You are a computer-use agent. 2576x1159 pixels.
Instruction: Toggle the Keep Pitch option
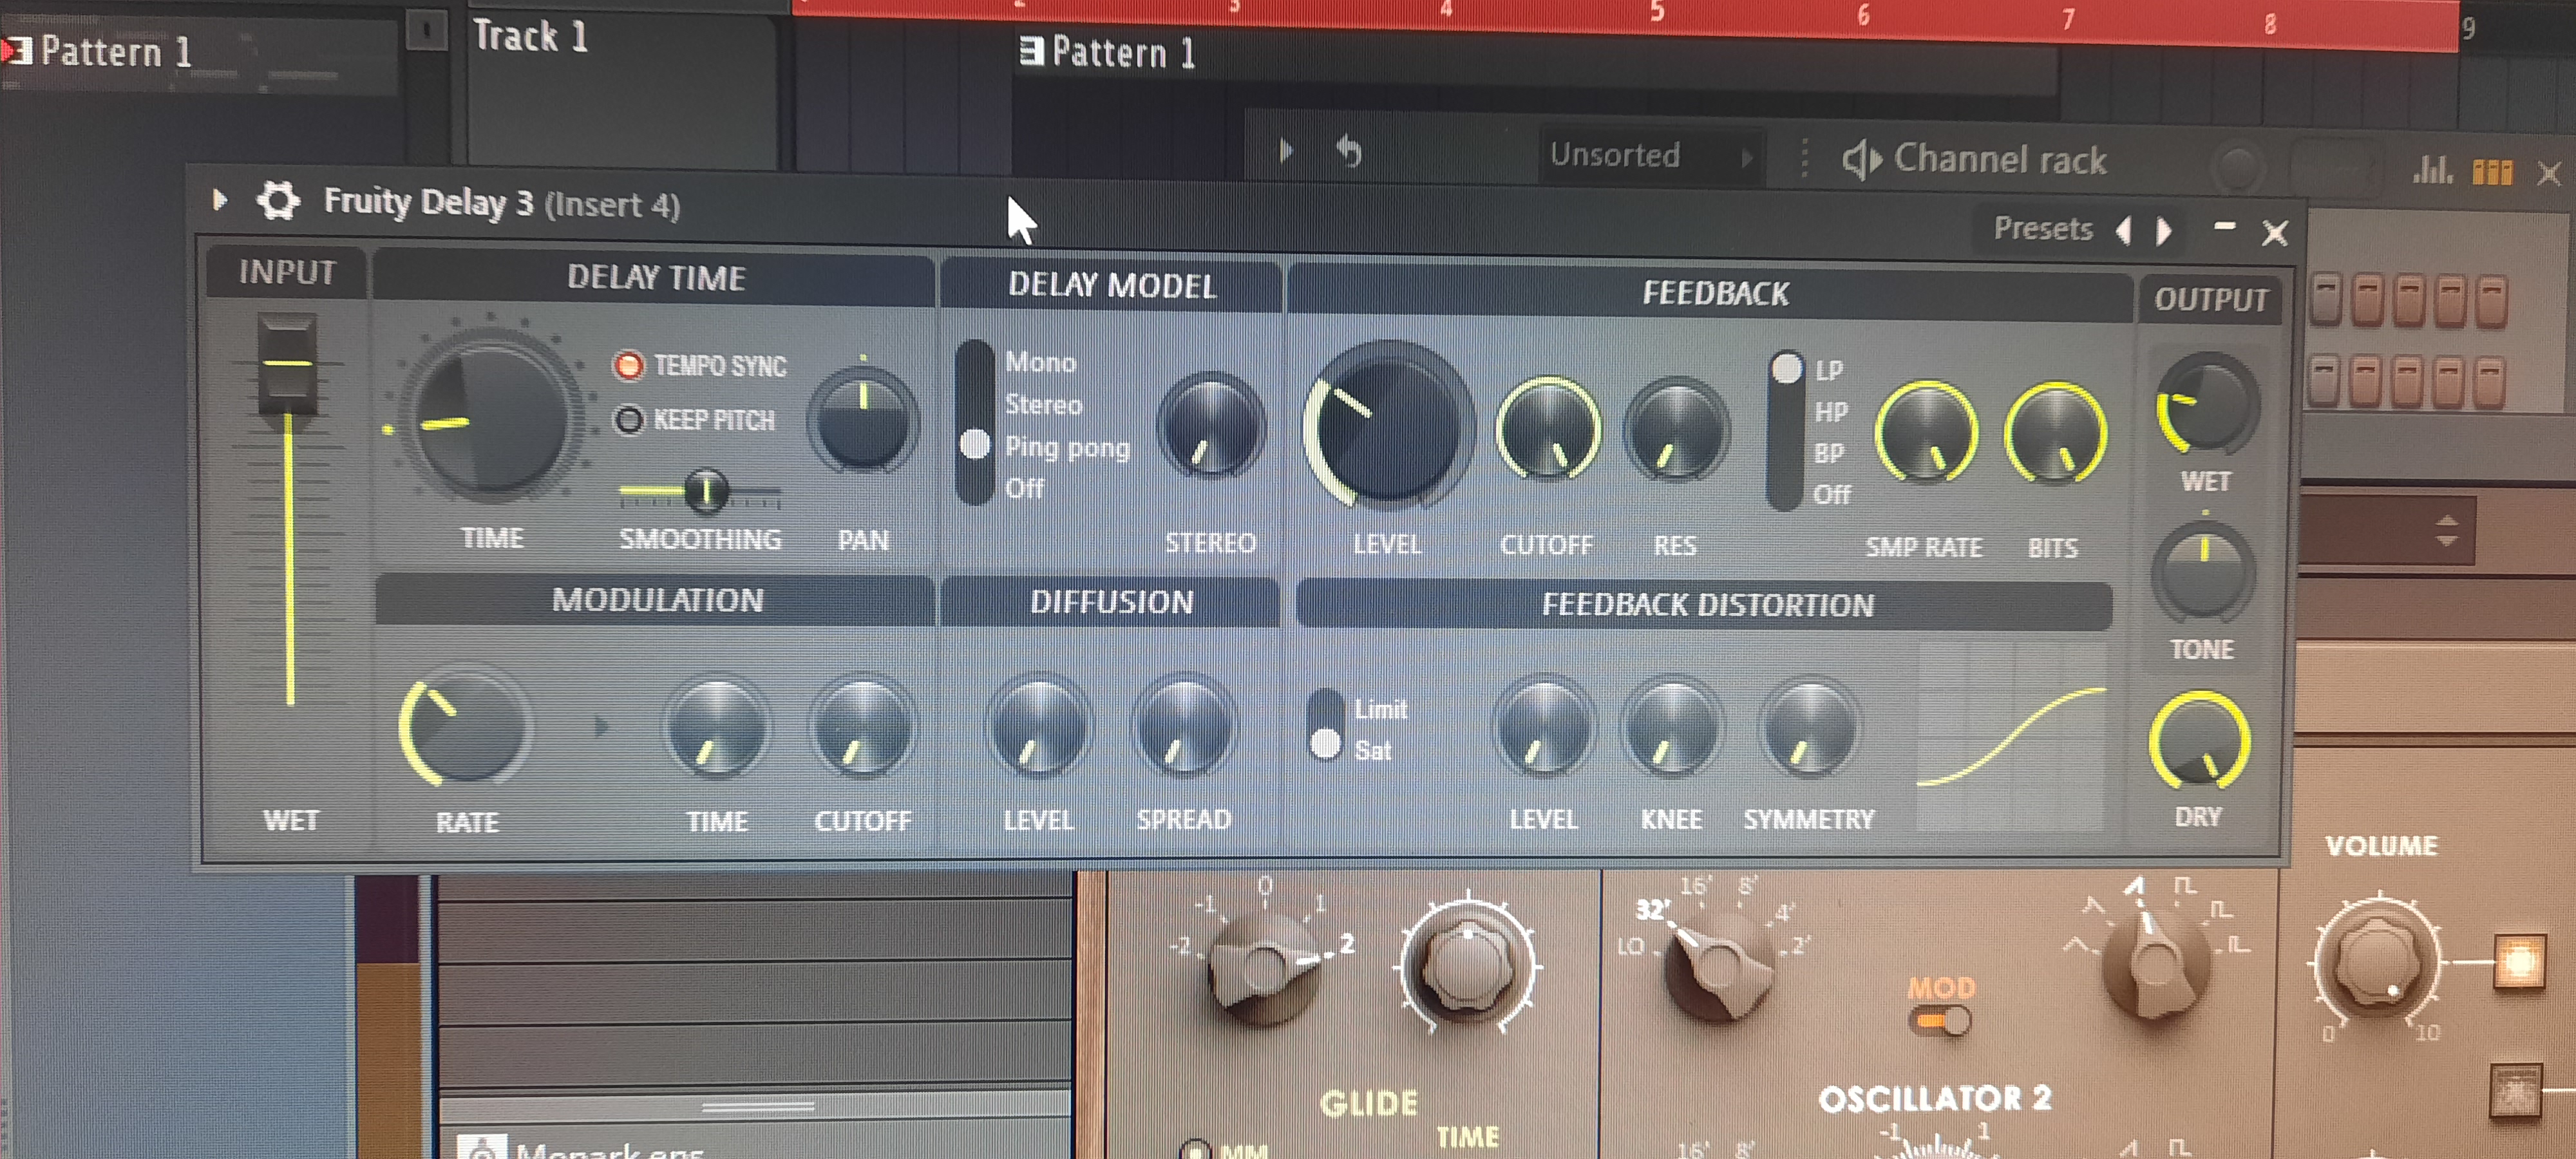(629, 420)
